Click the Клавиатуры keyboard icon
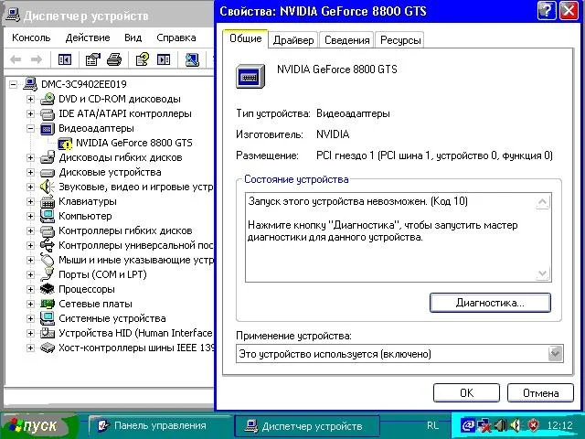Viewport: 585px width, 439px height. (x=48, y=201)
